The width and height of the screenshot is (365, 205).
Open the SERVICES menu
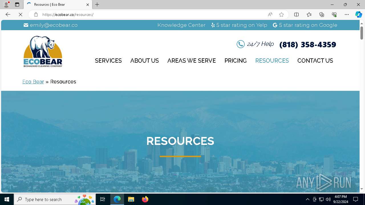pyautogui.click(x=108, y=61)
